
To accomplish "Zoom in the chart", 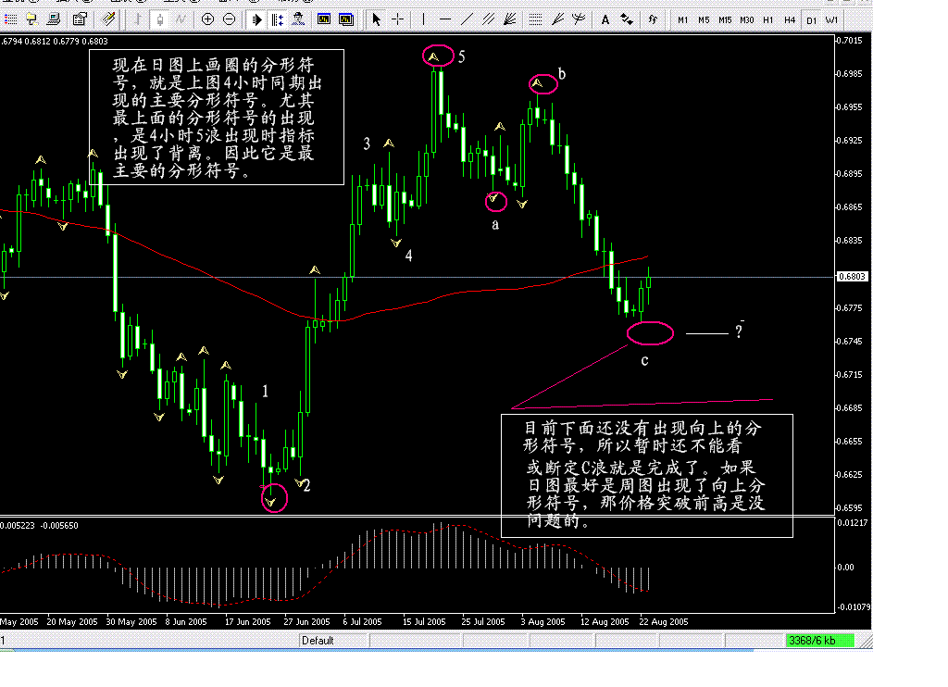I will (207, 19).
